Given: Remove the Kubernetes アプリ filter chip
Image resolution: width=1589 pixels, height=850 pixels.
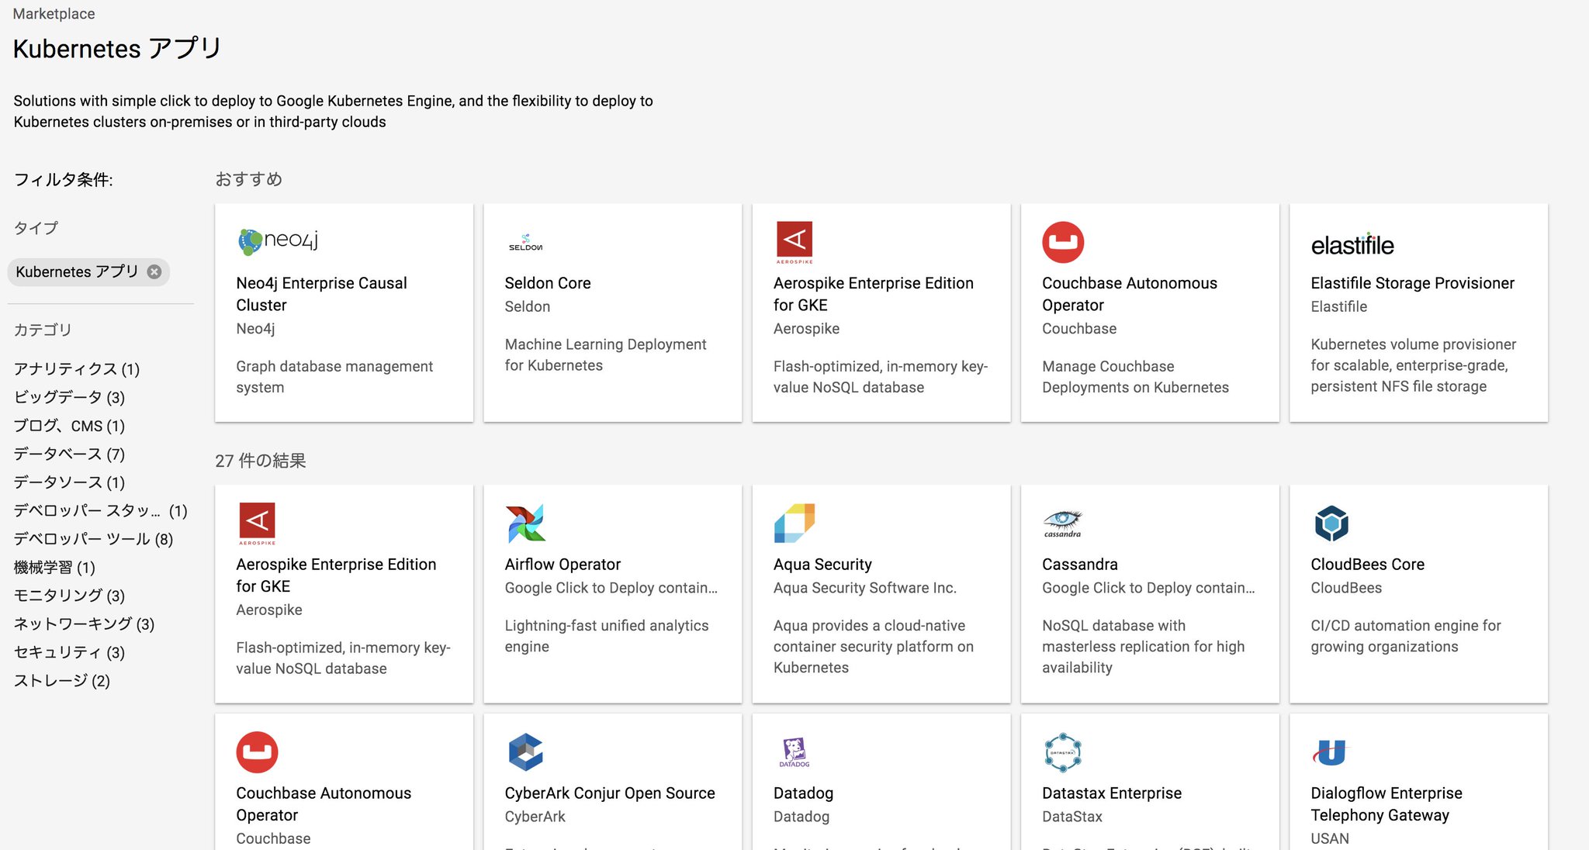Looking at the screenshot, I should [x=154, y=271].
